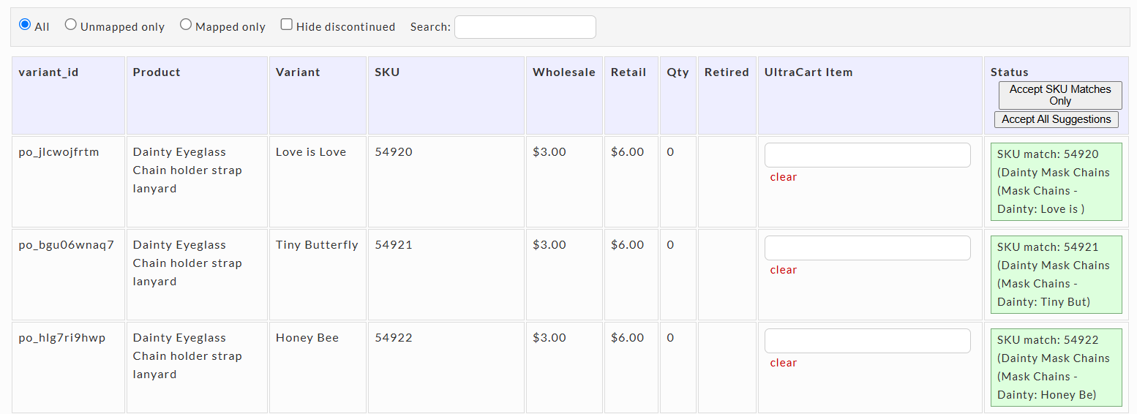Click SKU match 54920 suggestion box

pyautogui.click(x=1057, y=181)
